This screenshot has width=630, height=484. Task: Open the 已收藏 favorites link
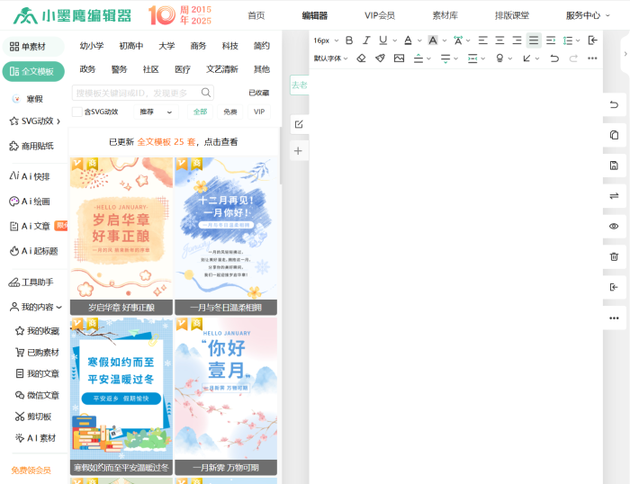(258, 93)
